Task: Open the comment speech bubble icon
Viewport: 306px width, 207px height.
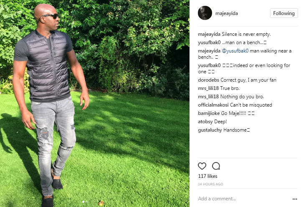Action: (x=216, y=166)
